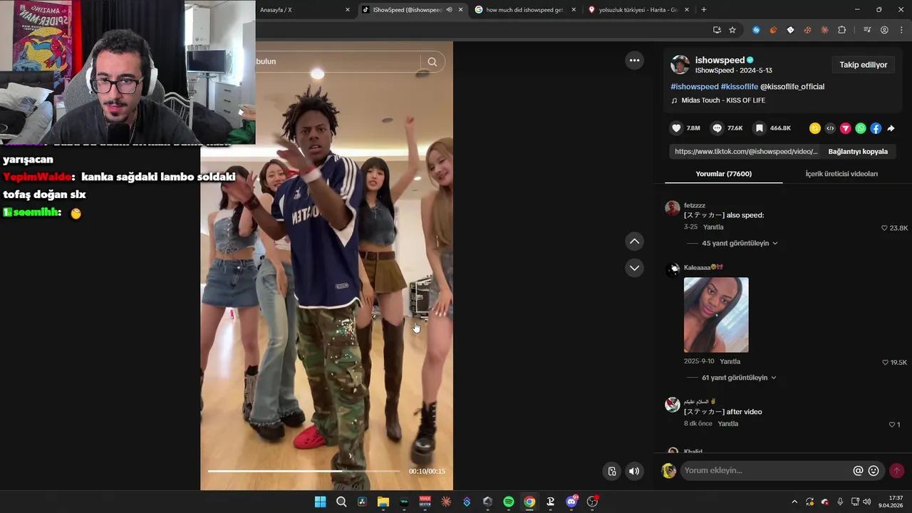
Task: Bookmark this page with the star icon
Action: tap(732, 30)
